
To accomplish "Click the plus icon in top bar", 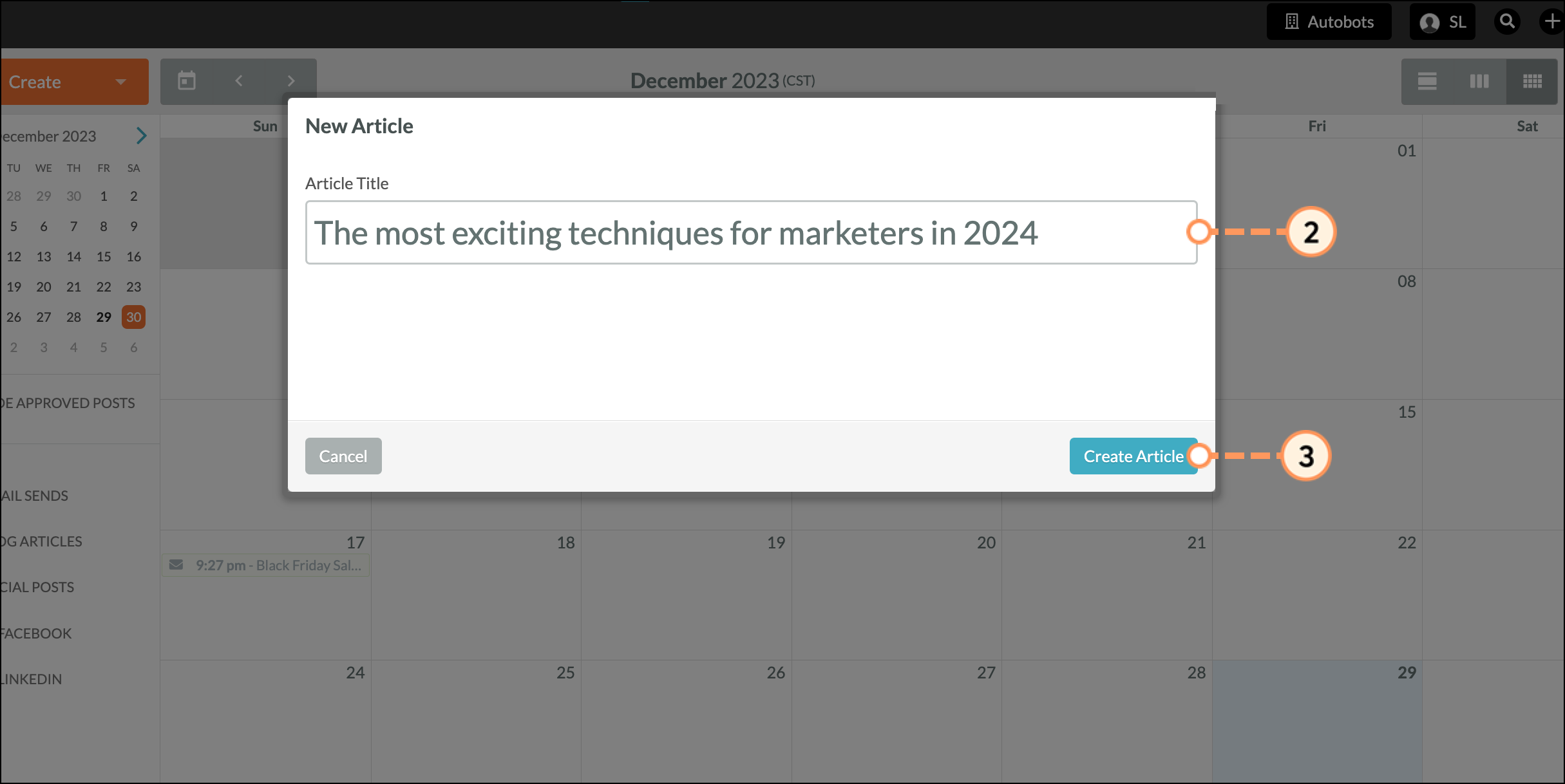I will tap(1552, 22).
